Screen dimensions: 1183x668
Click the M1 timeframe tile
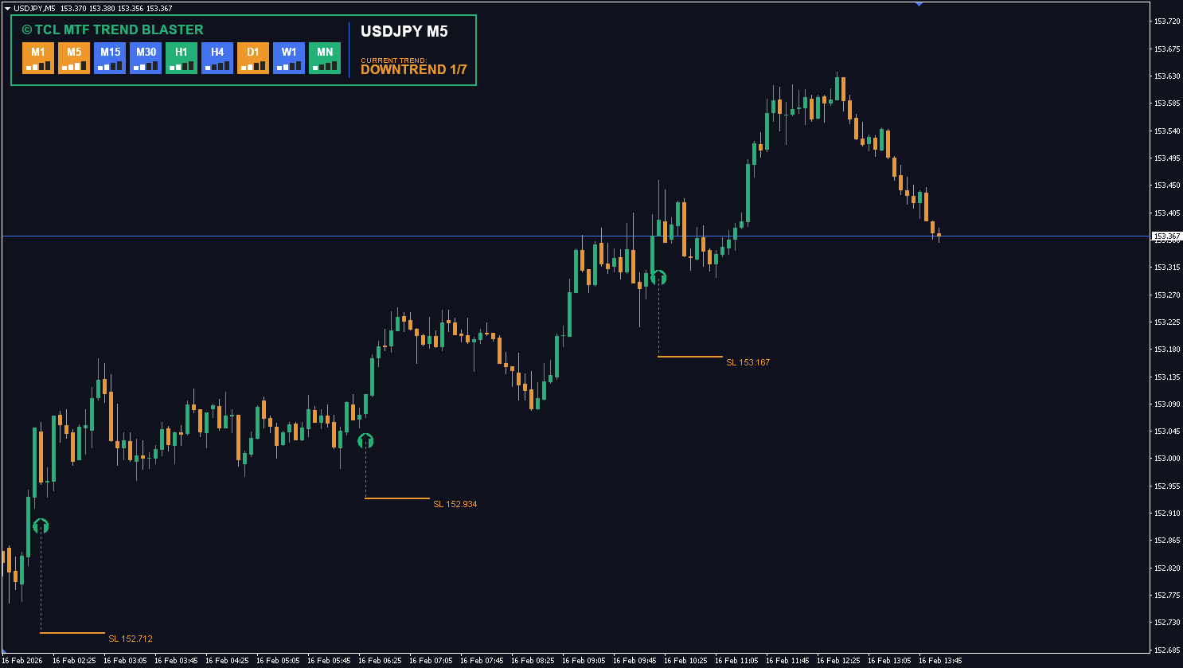tap(38, 58)
